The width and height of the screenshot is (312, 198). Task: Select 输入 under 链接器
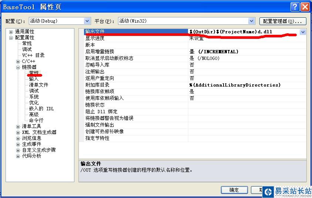34,79
